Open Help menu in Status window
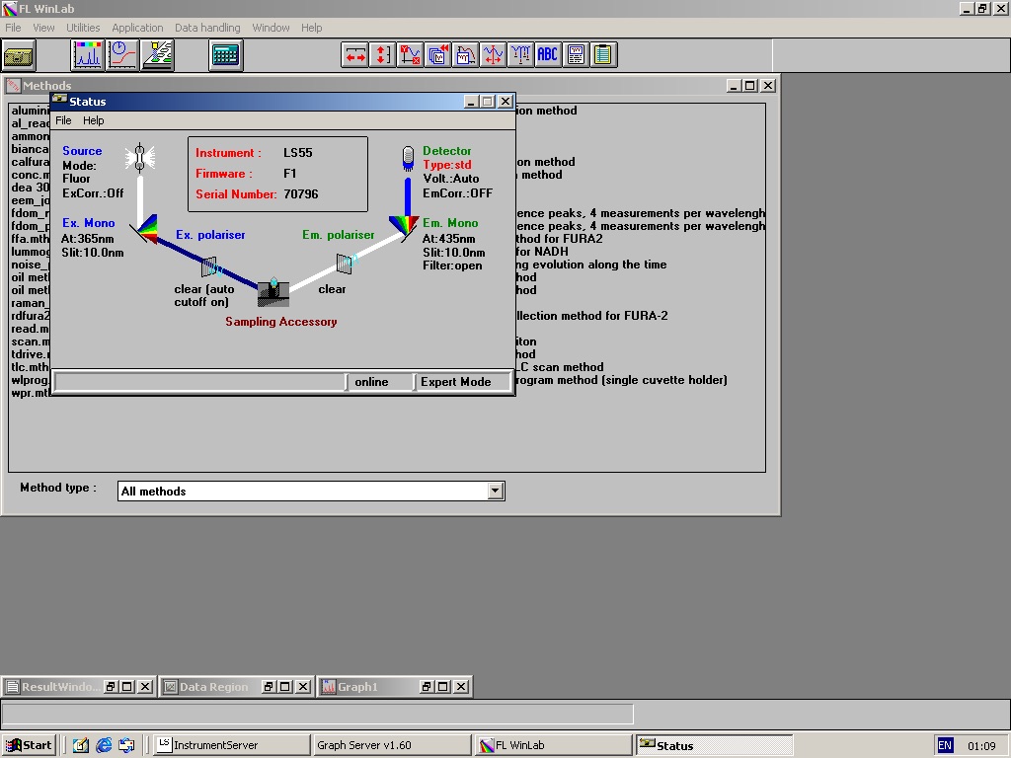1011x758 pixels. (x=94, y=120)
